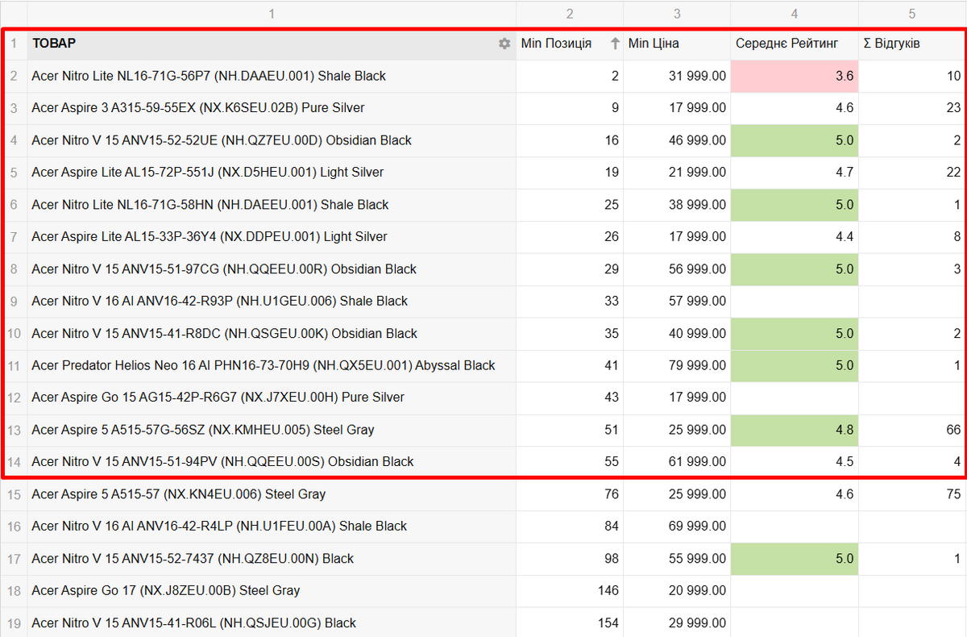Select row number 2 in the left margin
Image resolution: width=967 pixels, height=637 pixels.
click(14, 76)
